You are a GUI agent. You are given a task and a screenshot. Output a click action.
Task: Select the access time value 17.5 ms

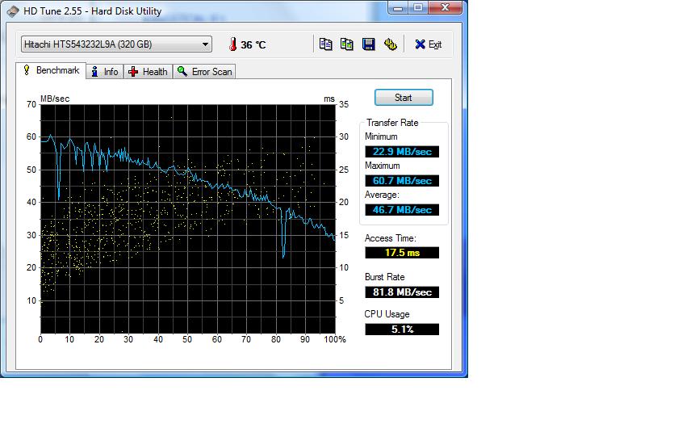click(x=402, y=253)
